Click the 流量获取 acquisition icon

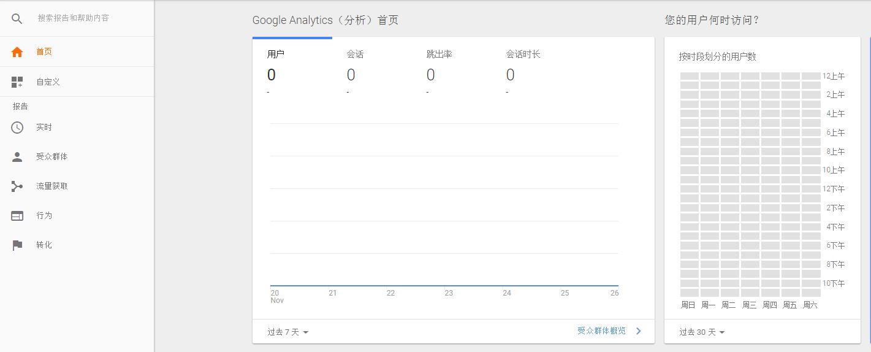tap(17, 186)
